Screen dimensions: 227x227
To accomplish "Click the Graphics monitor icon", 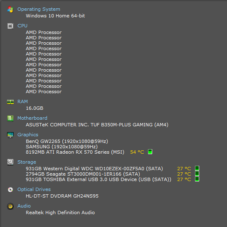I will coord(10,135).
